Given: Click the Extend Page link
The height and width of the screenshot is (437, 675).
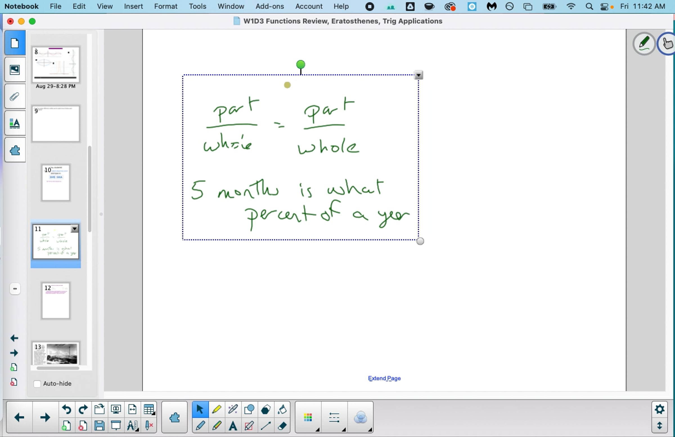Looking at the screenshot, I should 384,378.
